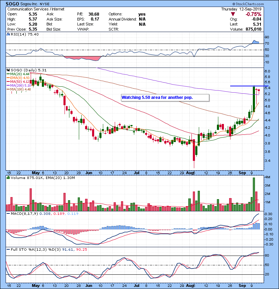Click the SCTR: label
Screen dimensions: 279x289
[x=114, y=29]
